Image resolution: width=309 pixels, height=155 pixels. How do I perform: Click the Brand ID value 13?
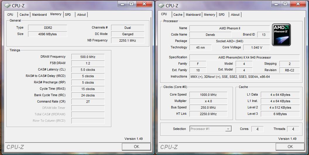(x=263, y=35)
